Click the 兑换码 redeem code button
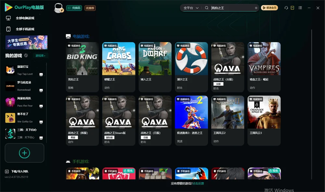The height and width of the screenshot is (192, 325). tap(74, 8)
